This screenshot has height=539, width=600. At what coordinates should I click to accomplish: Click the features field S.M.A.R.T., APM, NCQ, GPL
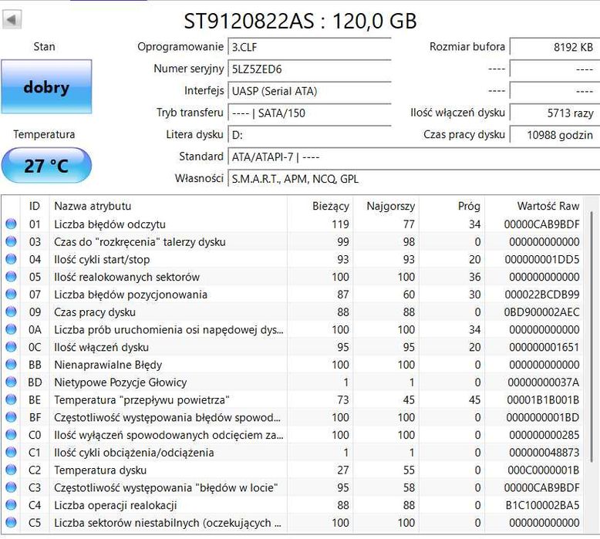[x=413, y=179]
